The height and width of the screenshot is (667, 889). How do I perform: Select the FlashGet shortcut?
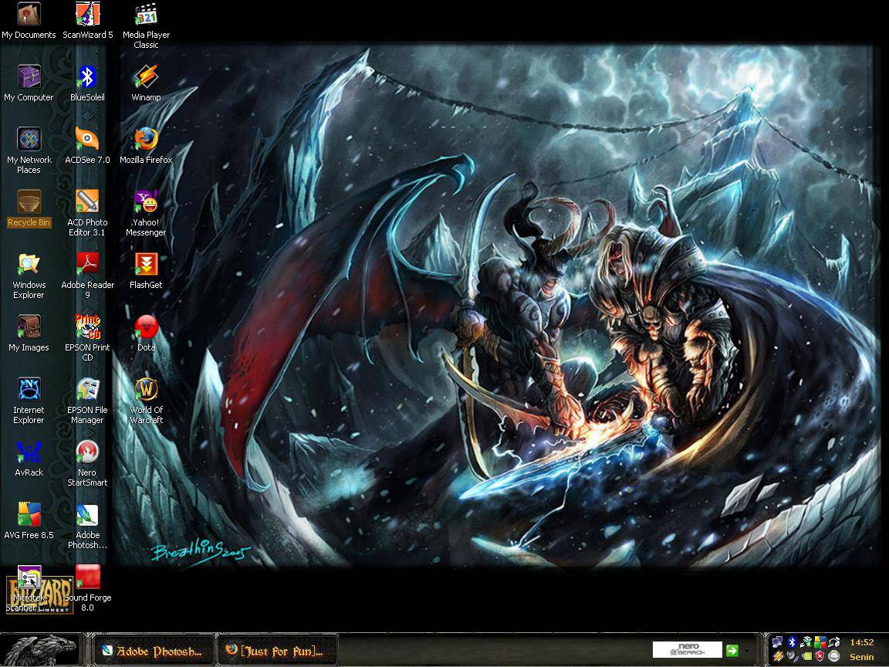147,270
